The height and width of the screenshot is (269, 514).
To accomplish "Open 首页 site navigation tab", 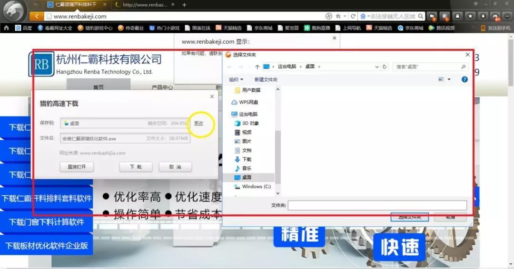I will pos(99,86).
